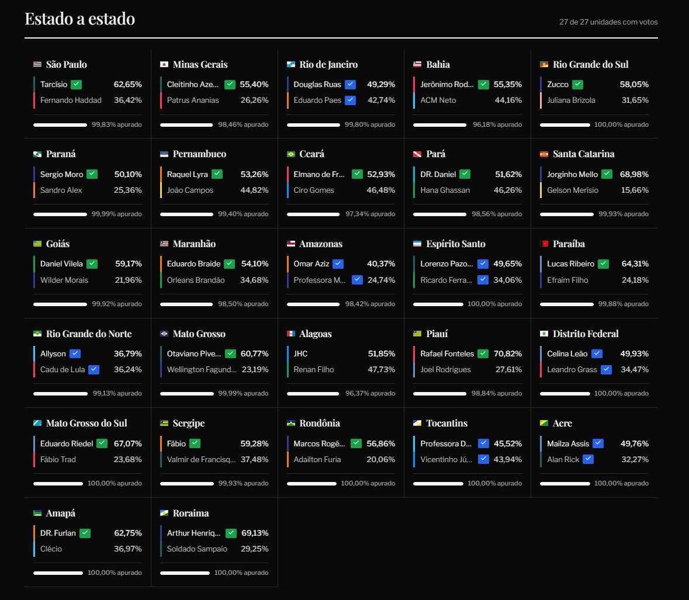This screenshot has width=689, height=600.
Task: Click the Mato Grosso flag icon
Action: click(x=164, y=334)
